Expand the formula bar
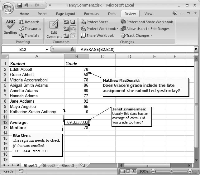Image resolution: width=200 pixels, height=175 pixels. (196, 50)
